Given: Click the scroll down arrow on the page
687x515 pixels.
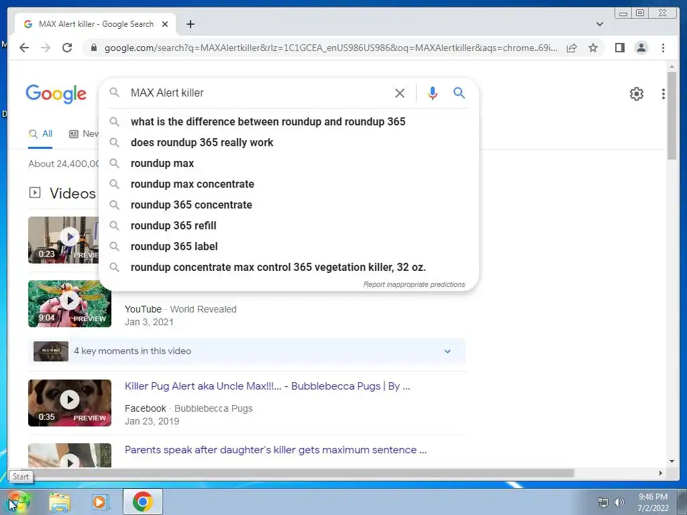Looking at the screenshot, I should (672, 461).
